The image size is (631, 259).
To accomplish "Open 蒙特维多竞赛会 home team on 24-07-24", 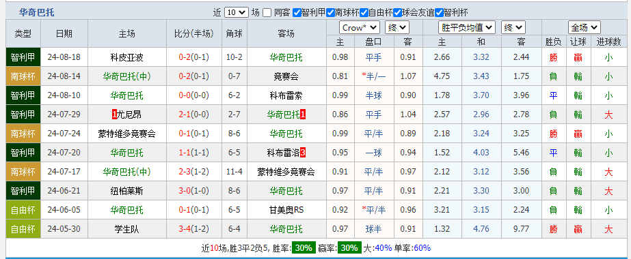I will [126, 134].
